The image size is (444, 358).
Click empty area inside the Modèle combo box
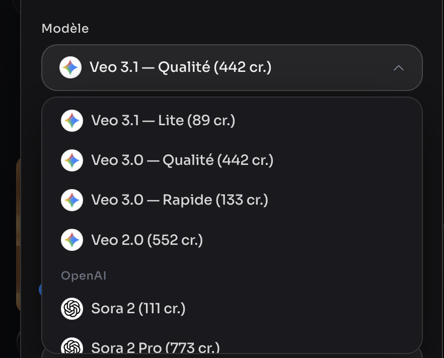coord(331,67)
